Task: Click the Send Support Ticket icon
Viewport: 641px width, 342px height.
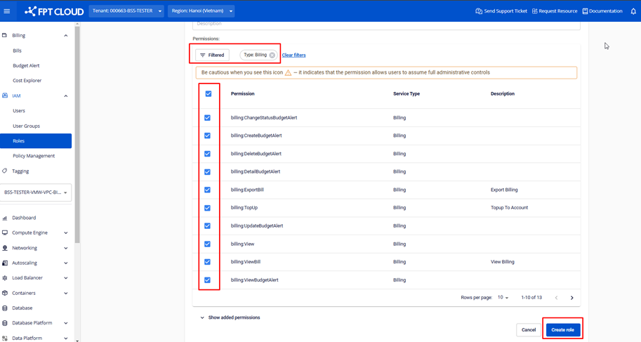Action: [x=479, y=11]
